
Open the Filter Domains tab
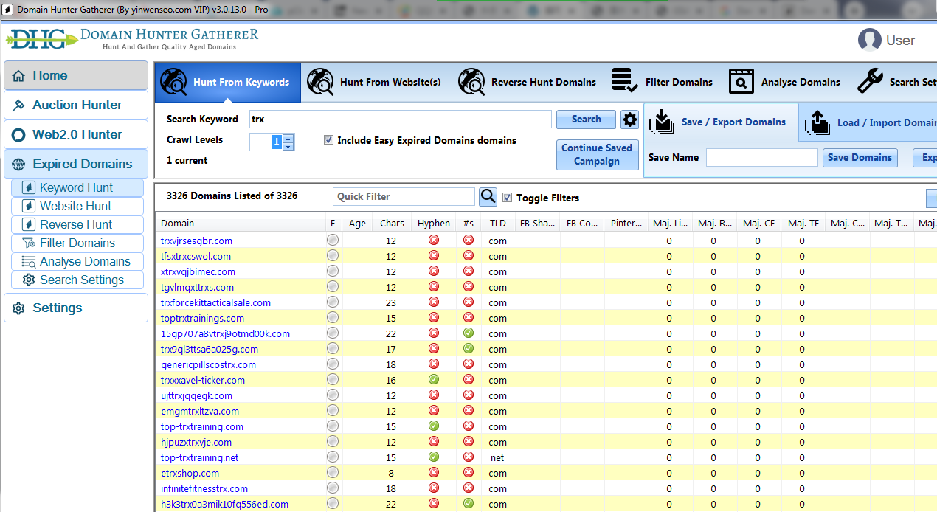662,82
